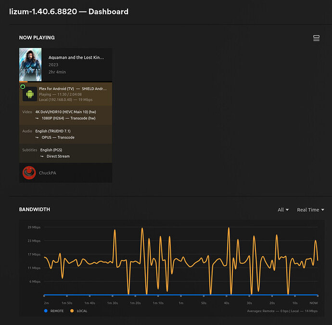
Task: Select 'OPUS — Transcode' audio line
Action: pos(58,137)
